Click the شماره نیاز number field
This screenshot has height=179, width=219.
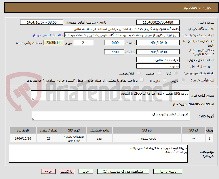(x=158, y=22)
